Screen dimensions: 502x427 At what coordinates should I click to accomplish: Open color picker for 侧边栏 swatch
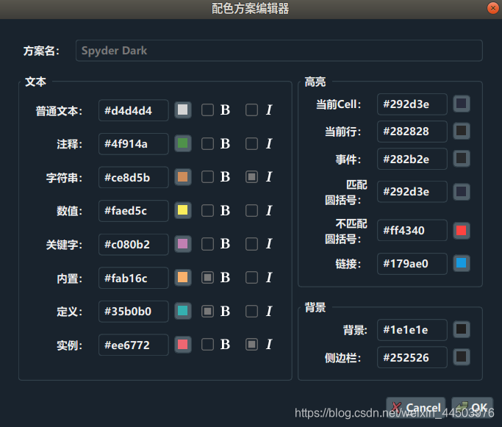[x=462, y=357]
